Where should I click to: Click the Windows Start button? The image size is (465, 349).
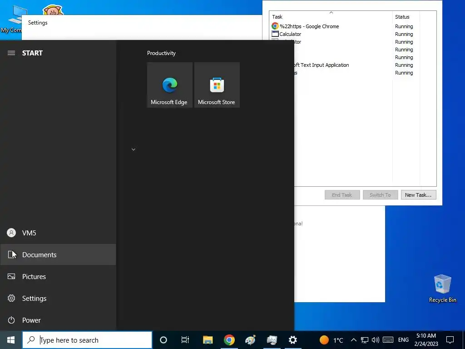click(x=11, y=340)
